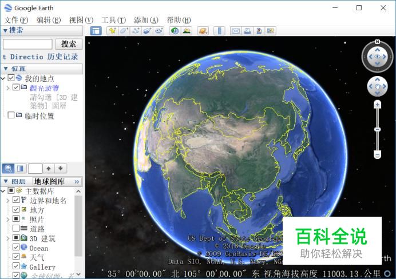Open the 添加(A) menu
The image size is (396, 279).
[146, 20]
